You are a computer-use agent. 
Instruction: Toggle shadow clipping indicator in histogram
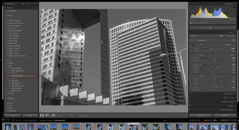pos(191,8)
